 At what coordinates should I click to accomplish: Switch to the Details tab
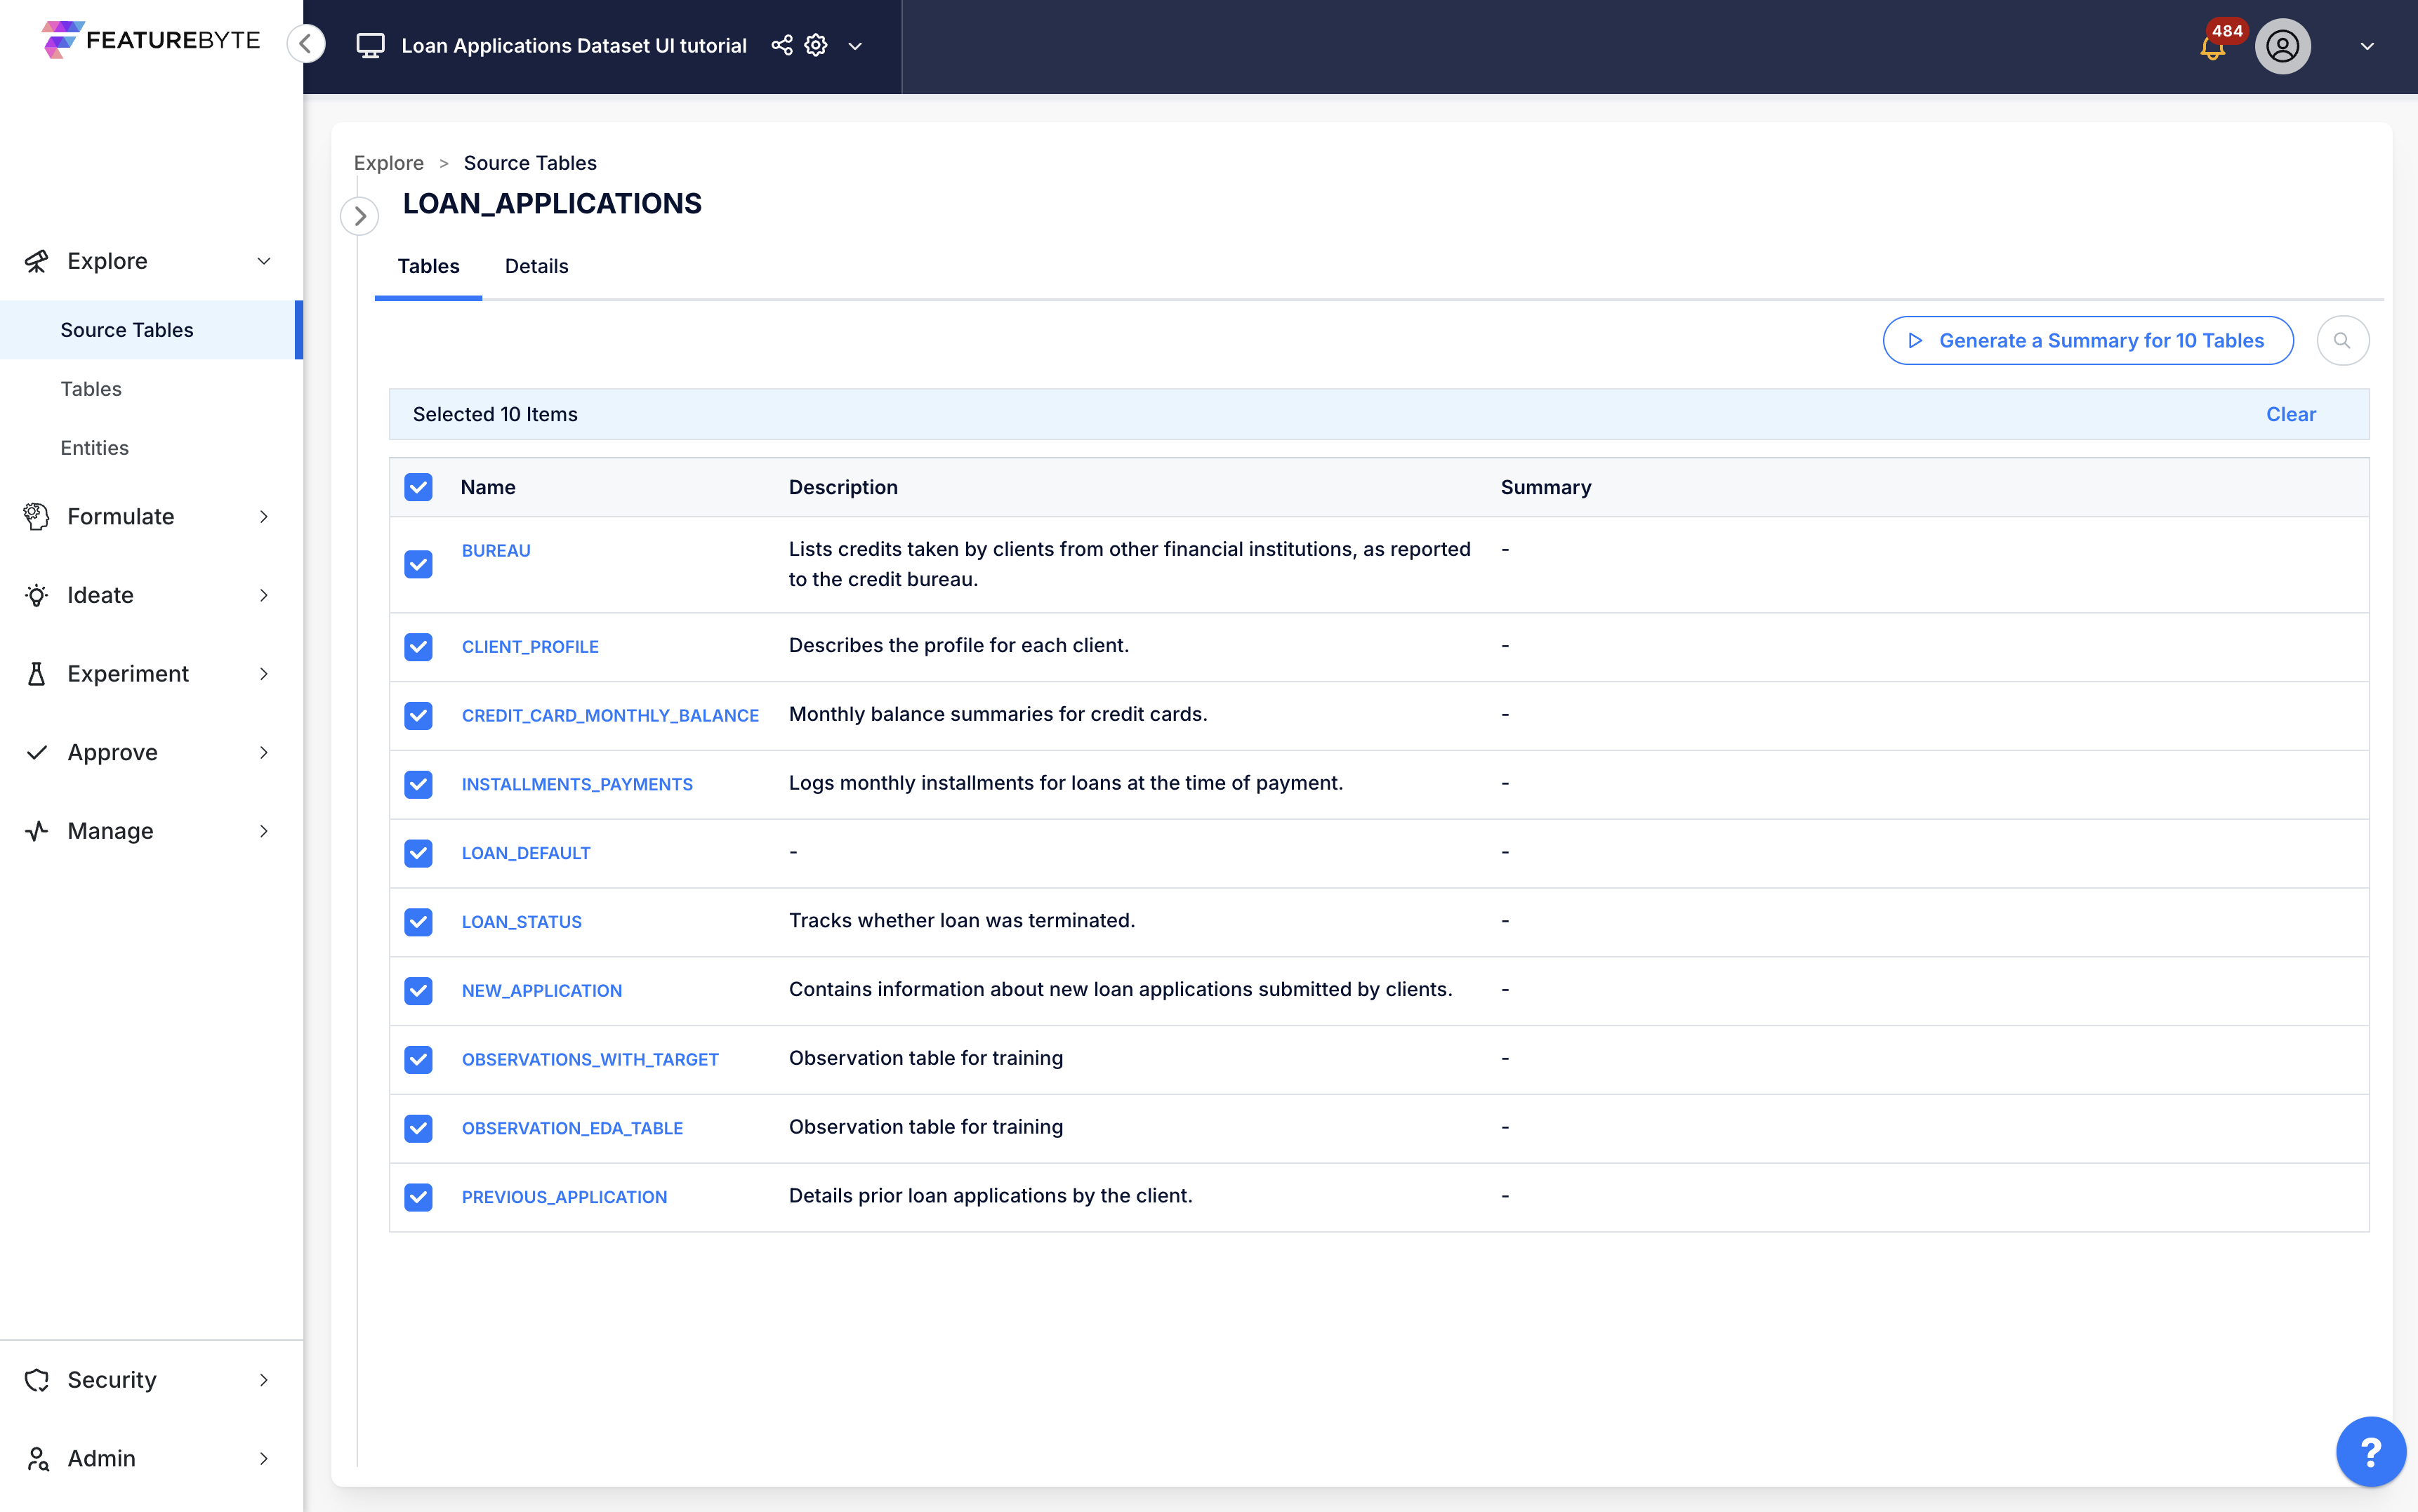(536, 266)
